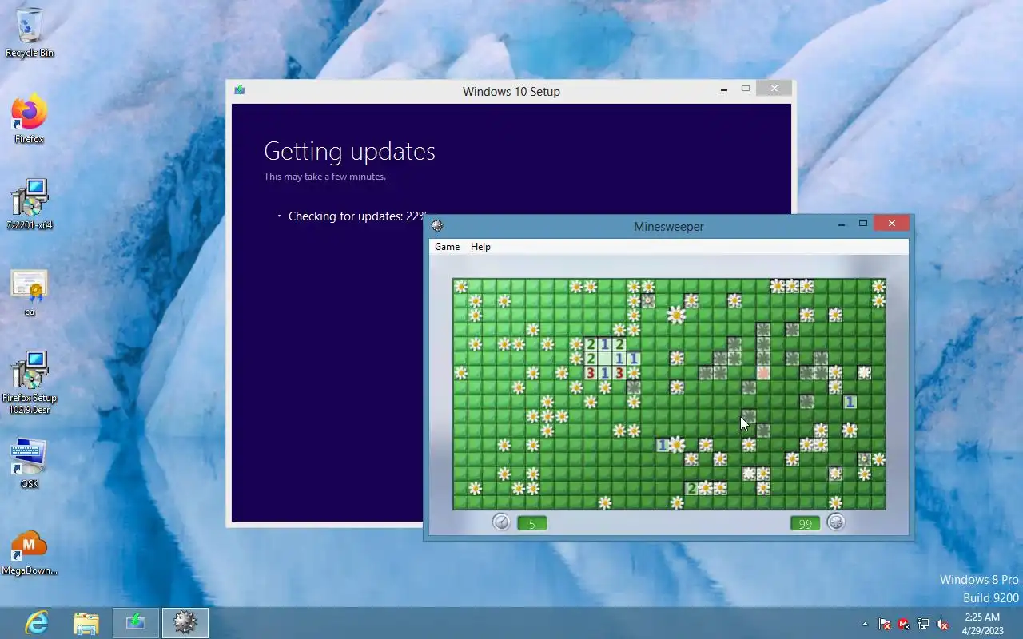The width and height of the screenshot is (1023, 639).
Task: Minimize the Windows 10 Setup window
Action: [x=724, y=90]
